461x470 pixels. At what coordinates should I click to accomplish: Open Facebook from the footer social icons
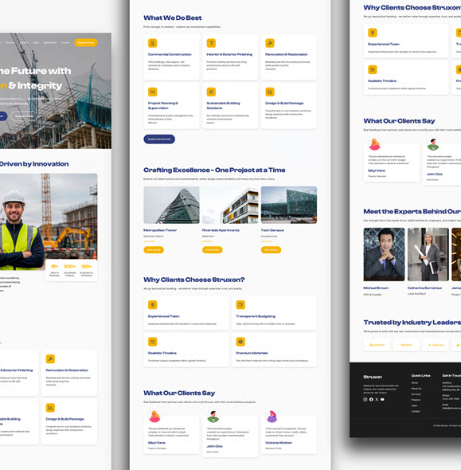click(371, 399)
